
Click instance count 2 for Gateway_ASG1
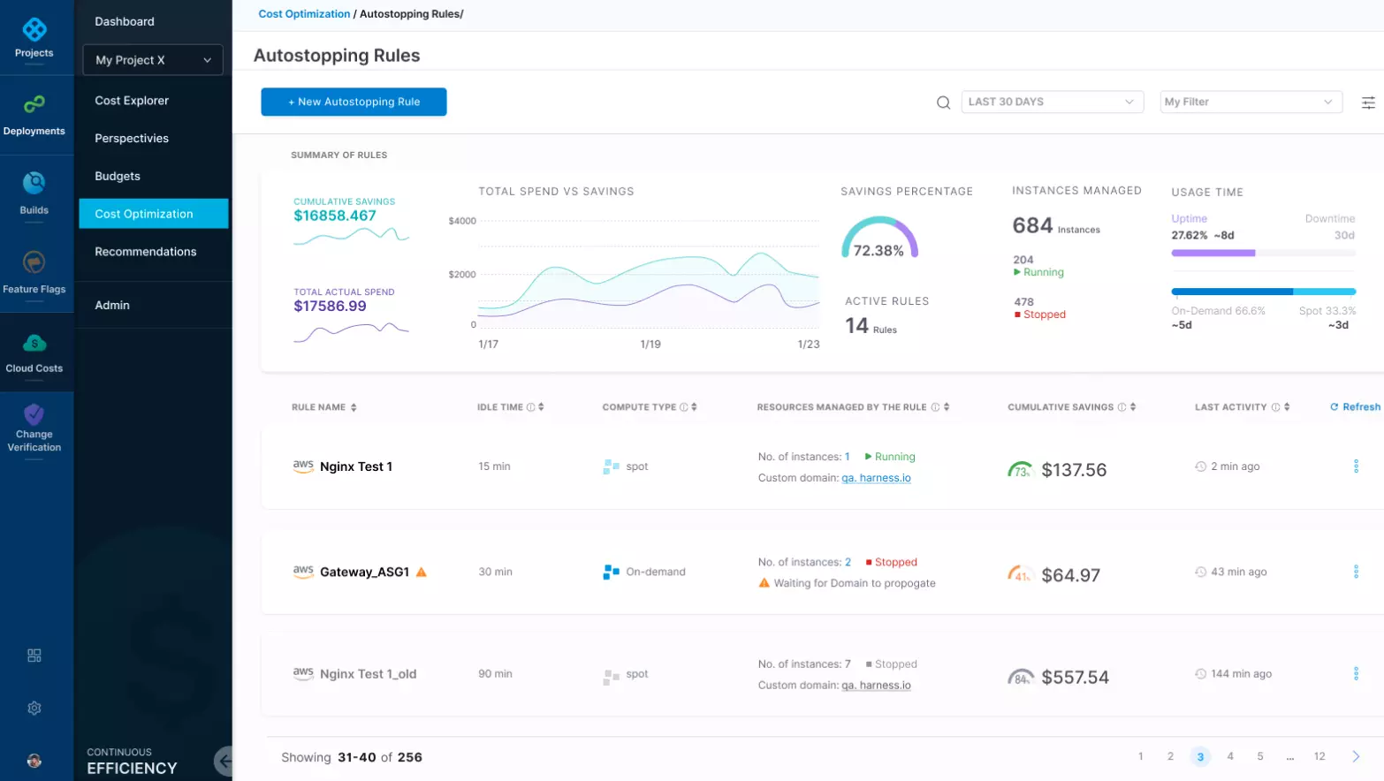coord(848,562)
